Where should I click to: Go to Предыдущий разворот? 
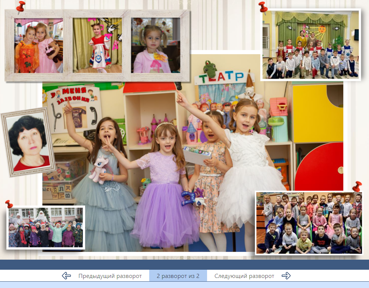point(110,276)
